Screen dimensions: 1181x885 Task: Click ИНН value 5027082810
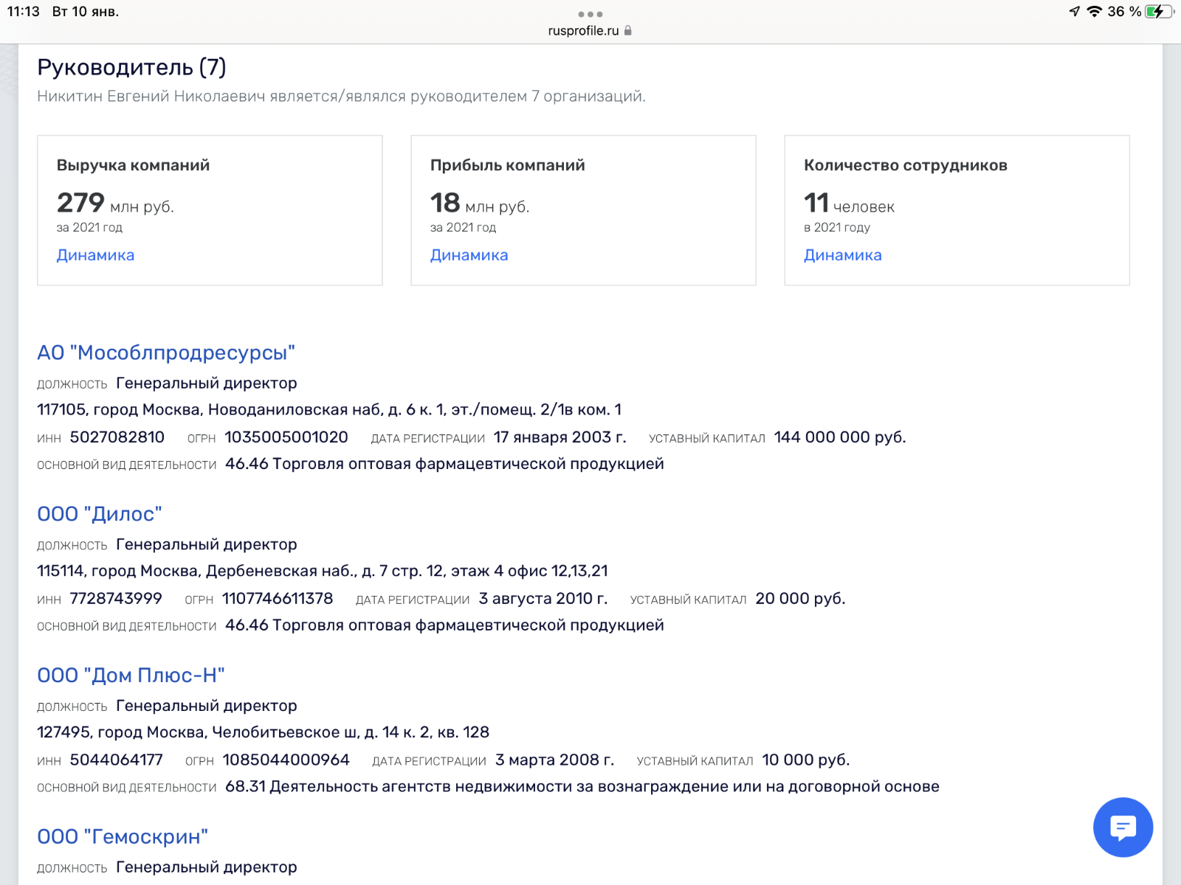click(x=117, y=437)
